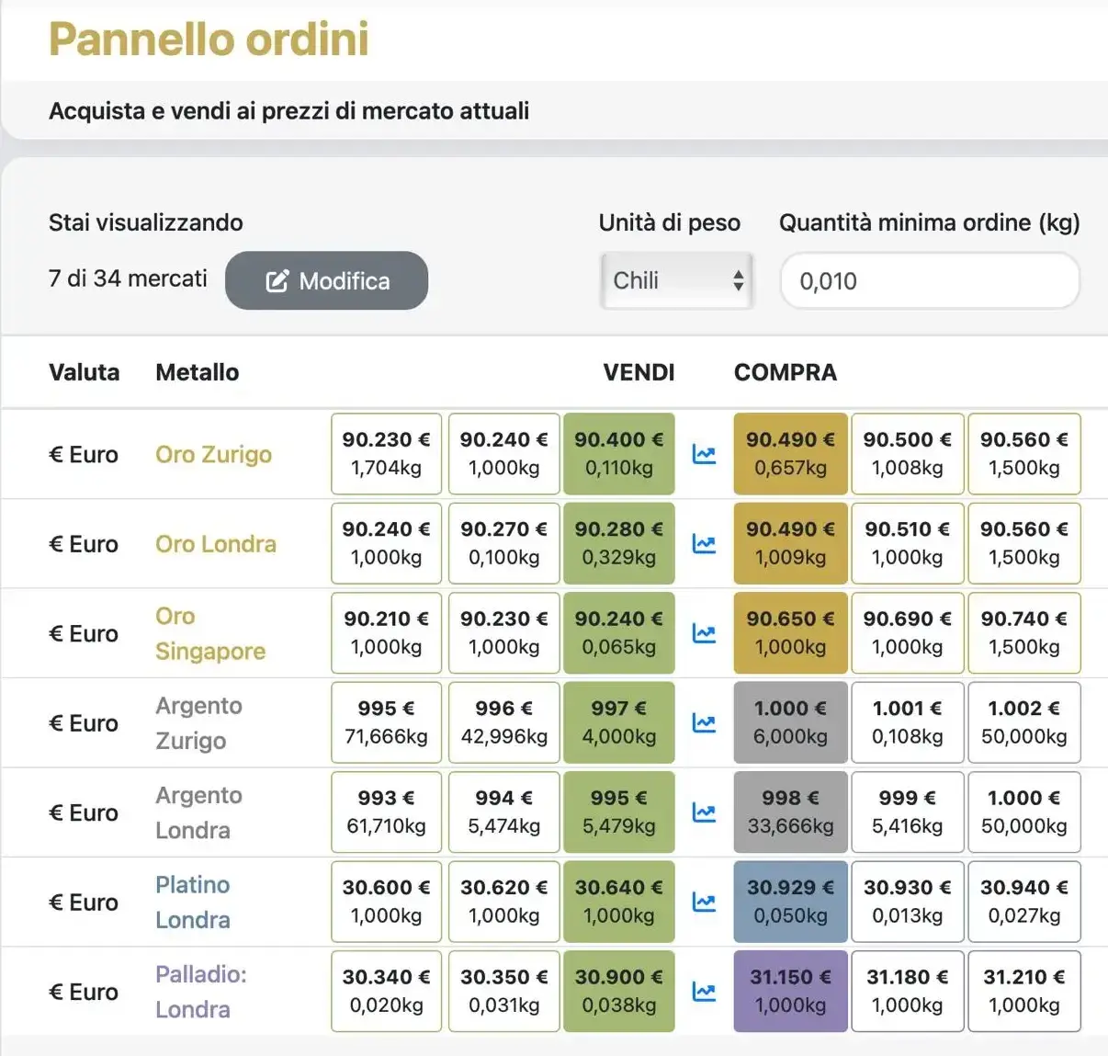Viewport: 1108px width, 1056px height.
Task: Show the chart icon for Oro Singapore
Action: pos(704,633)
